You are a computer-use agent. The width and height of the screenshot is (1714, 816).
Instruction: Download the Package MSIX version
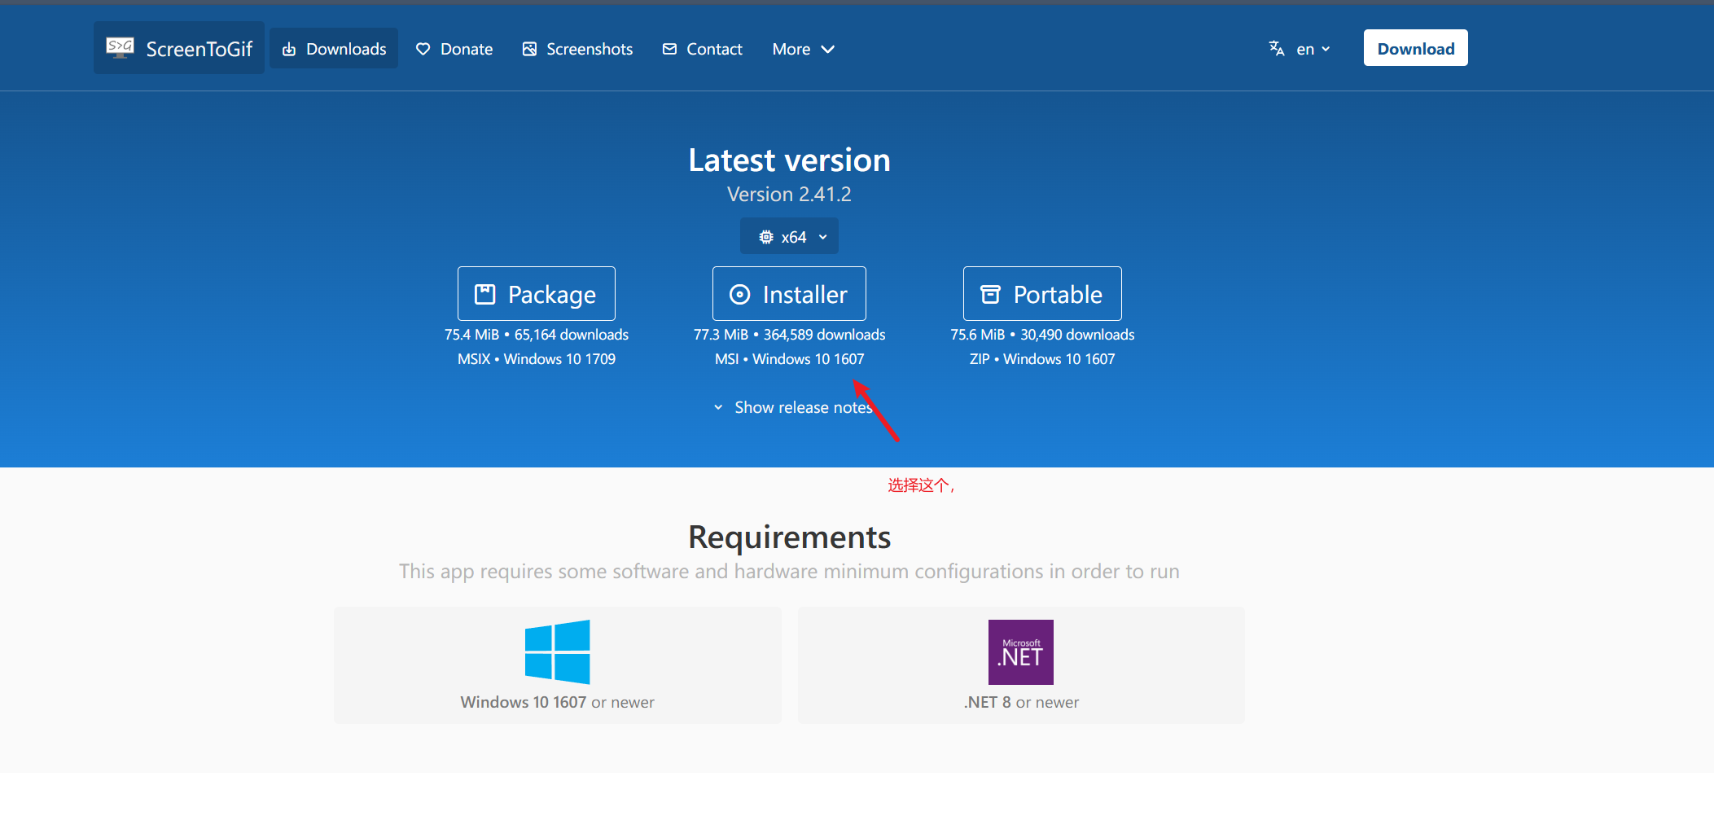pos(537,294)
